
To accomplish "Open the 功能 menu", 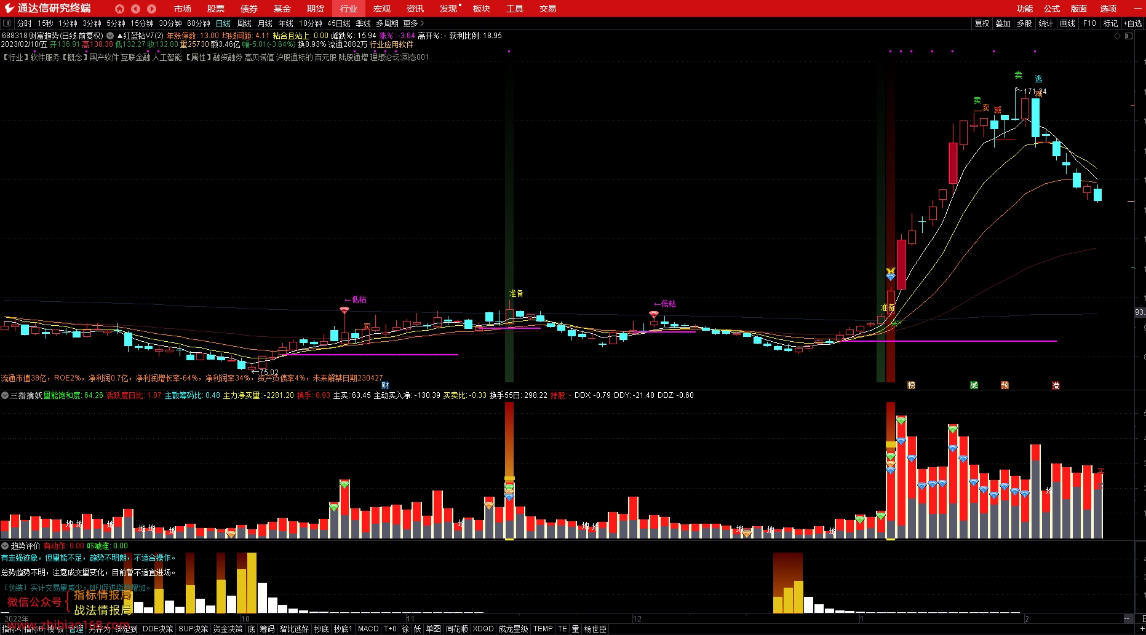I will (1025, 9).
